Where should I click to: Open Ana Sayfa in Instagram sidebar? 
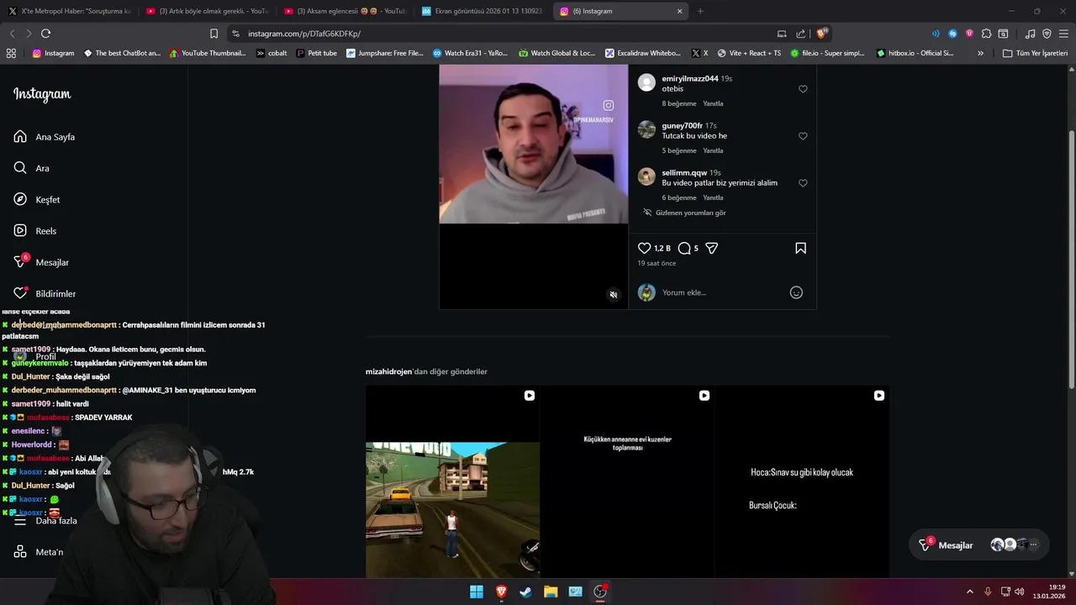[x=45, y=137]
